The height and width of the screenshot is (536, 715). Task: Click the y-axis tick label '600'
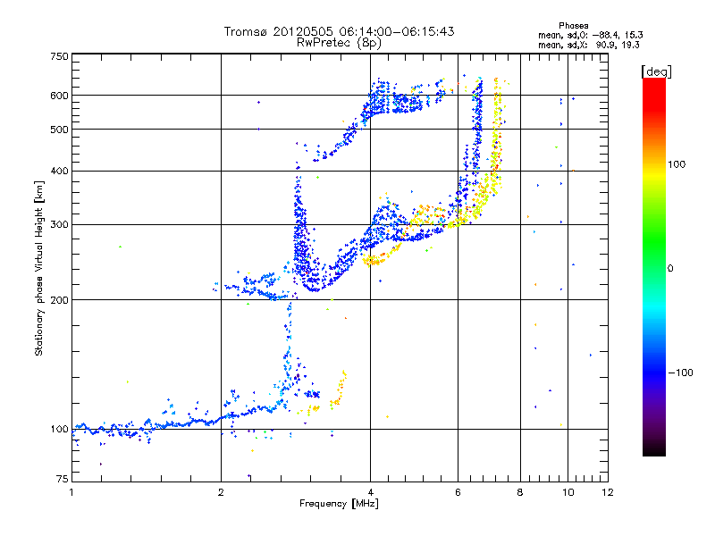point(59,96)
